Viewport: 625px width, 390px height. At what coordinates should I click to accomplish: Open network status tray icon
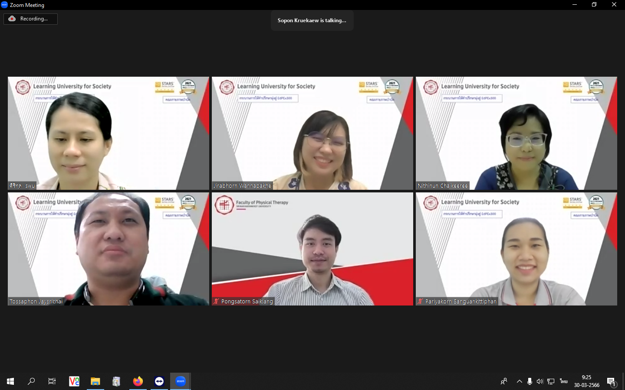(x=551, y=381)
